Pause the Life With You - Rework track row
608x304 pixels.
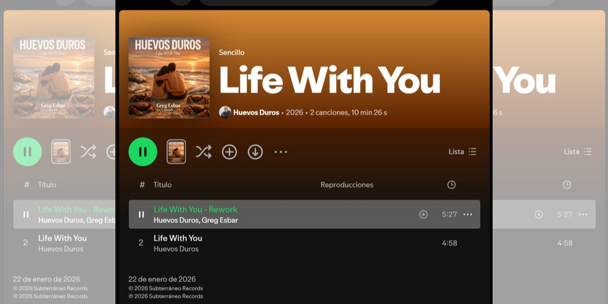tap(141, 214)
